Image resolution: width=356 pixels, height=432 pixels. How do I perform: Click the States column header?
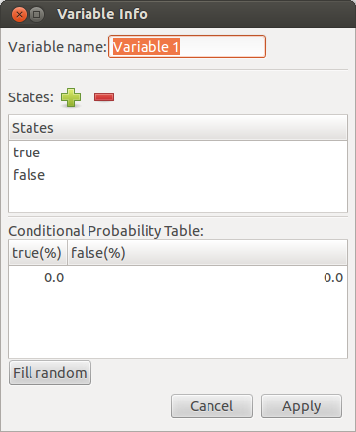[x=178, y=128]
